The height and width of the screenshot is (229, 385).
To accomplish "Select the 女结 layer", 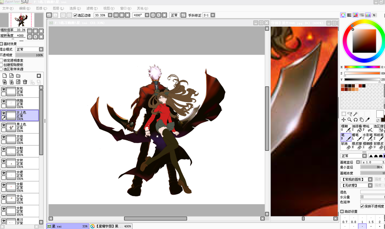I will click(19, 139).
